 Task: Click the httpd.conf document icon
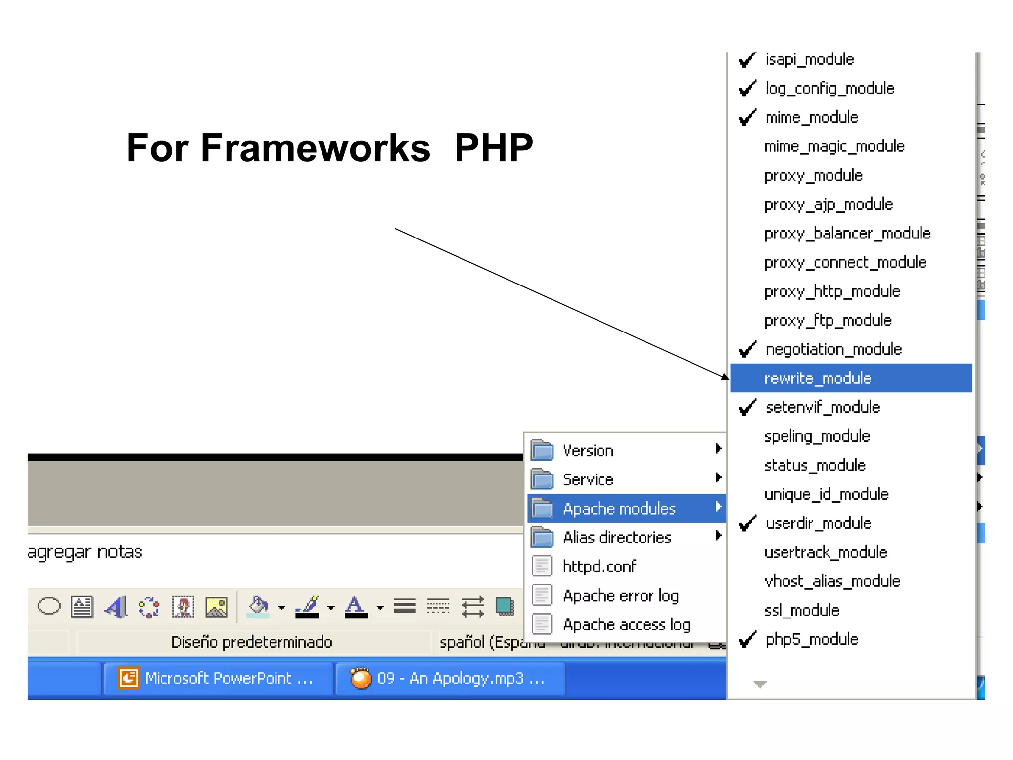tap(542, 566)
